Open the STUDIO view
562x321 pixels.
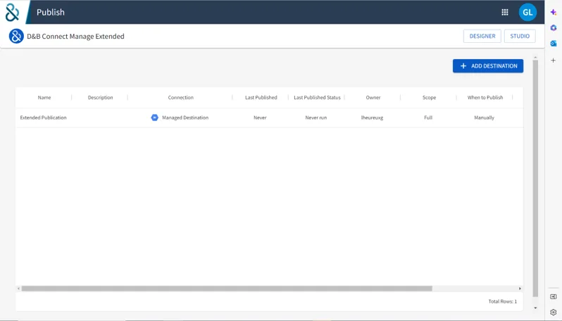click(x=520, y=36)
